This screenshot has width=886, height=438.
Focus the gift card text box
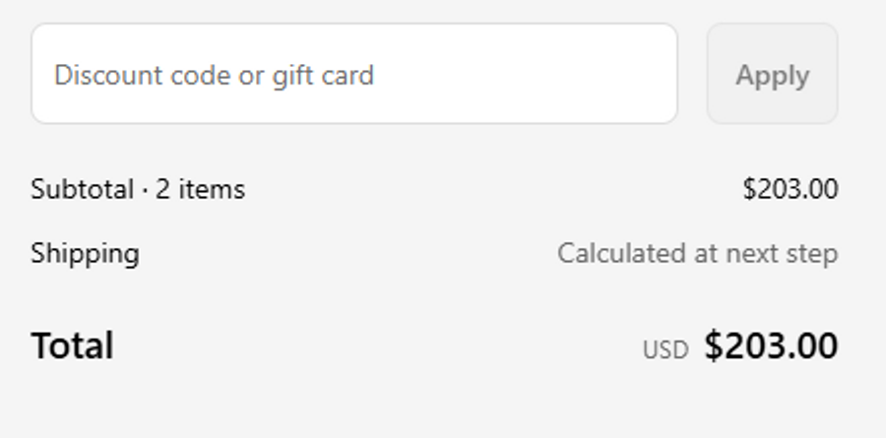(354, 74)
